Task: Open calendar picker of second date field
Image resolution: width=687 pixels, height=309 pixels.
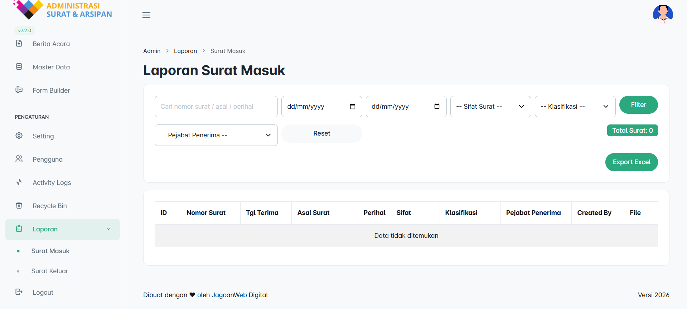Action: click(x=437, y=107)
